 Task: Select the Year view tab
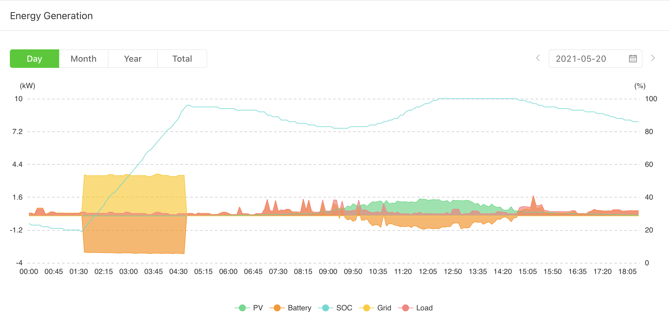pos(133,59)
